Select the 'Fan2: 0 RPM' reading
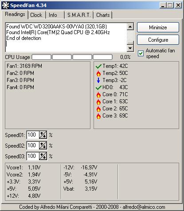 pos(20,73)
